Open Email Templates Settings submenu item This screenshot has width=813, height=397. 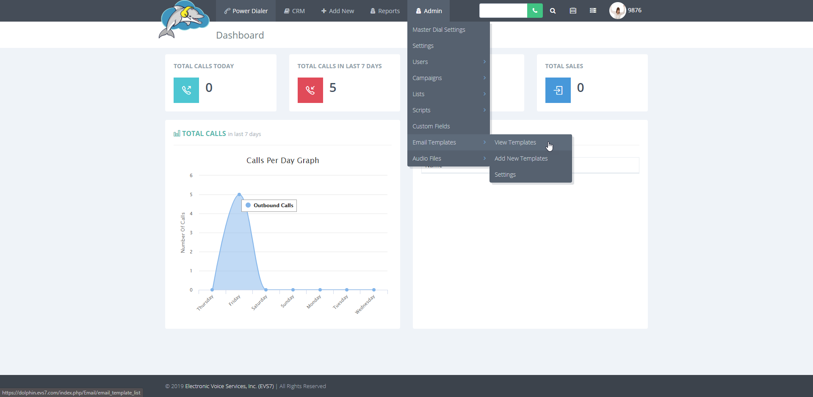[531, 175]
